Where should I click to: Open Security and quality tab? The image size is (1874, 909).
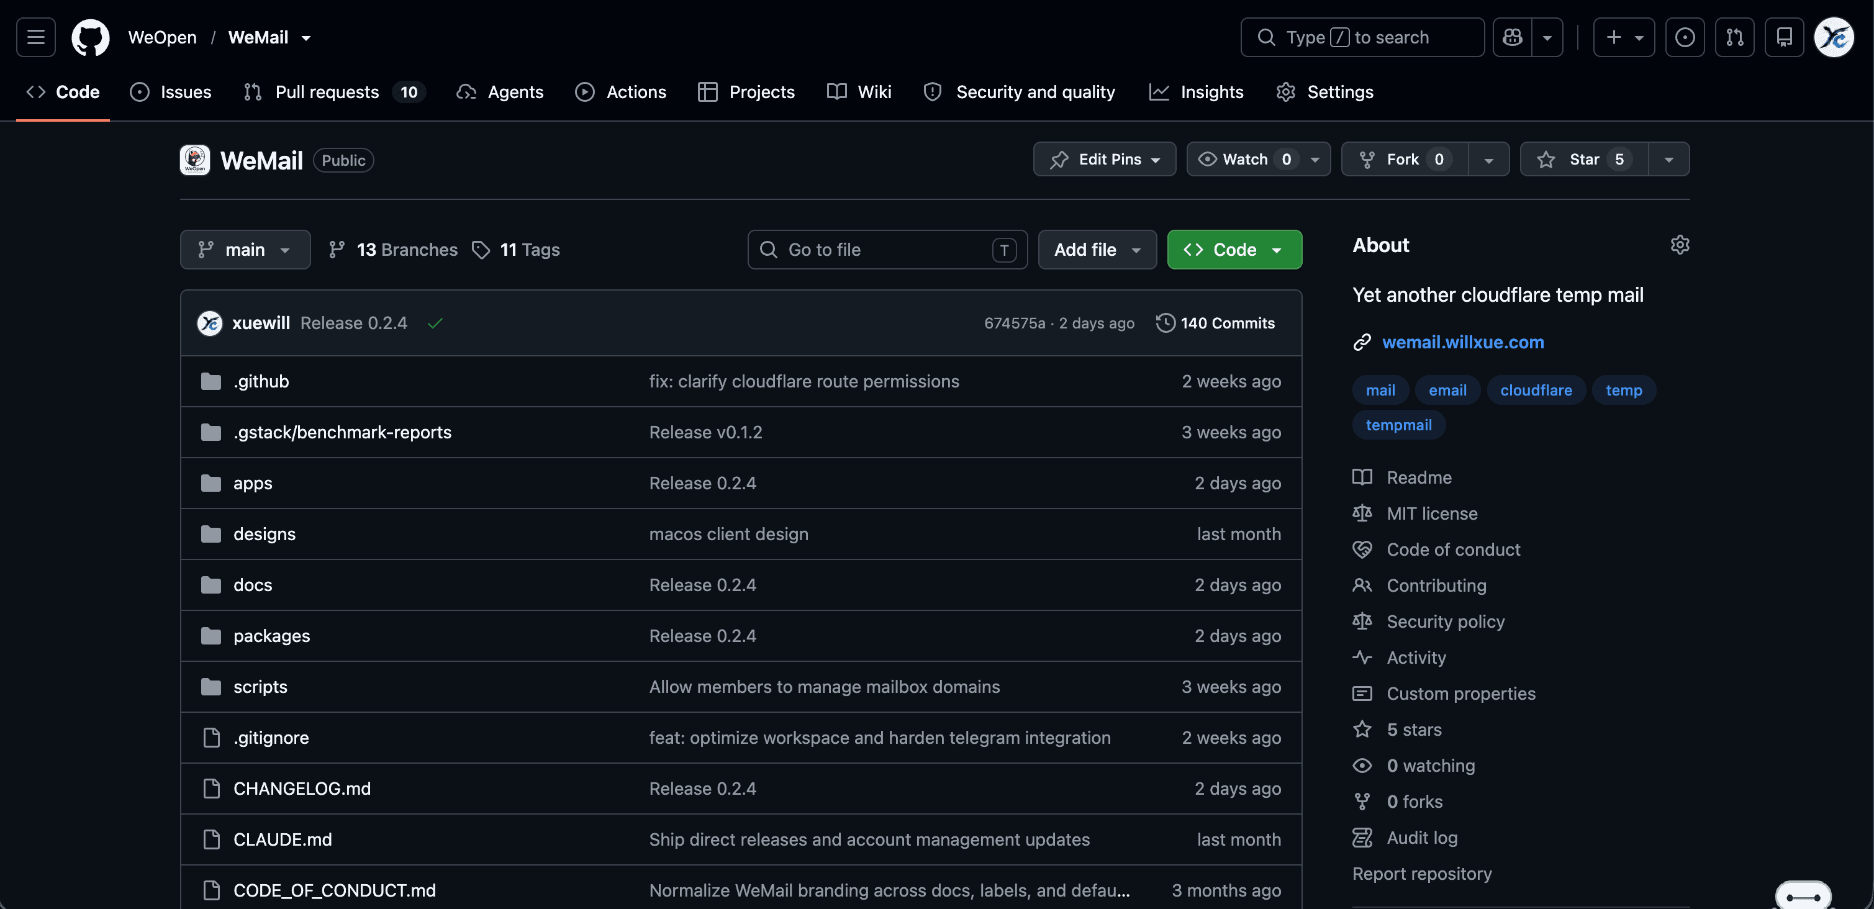1019,92
